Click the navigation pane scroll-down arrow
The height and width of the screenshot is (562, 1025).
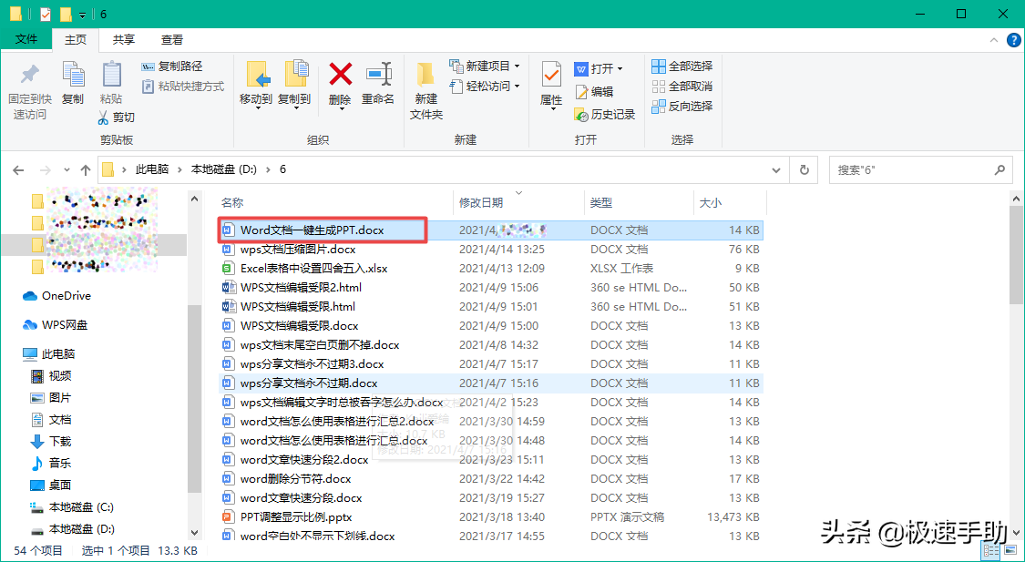click(x=194, y=533)
